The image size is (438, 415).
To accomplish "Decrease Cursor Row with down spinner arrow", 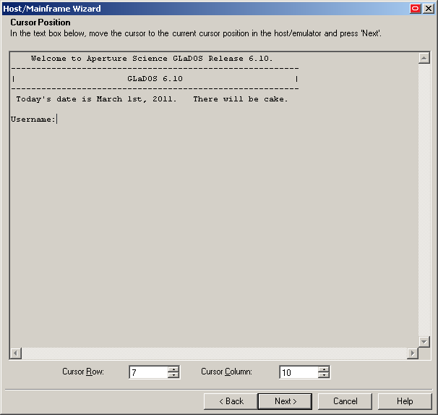I will [x=173, y=376].
